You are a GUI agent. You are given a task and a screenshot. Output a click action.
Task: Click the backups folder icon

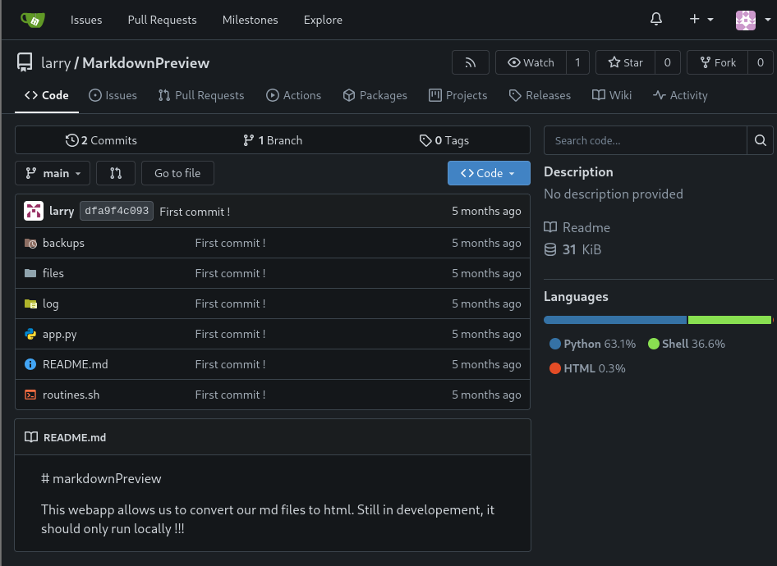30,243
